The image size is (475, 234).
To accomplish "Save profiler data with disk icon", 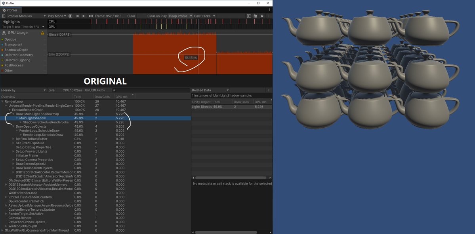I will pos(256,16).
